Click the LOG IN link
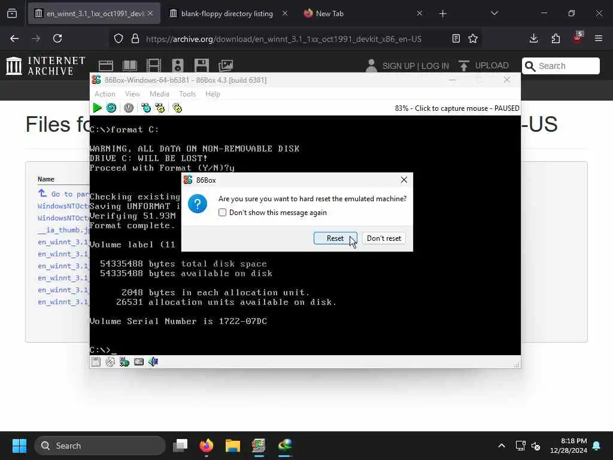Screen dimensions: 613x460 tap(435, 66)
